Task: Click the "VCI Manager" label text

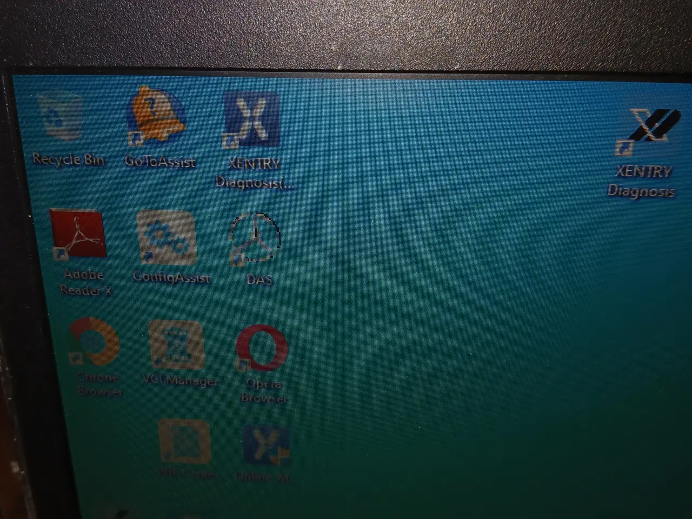Action: tap(180, 381)
